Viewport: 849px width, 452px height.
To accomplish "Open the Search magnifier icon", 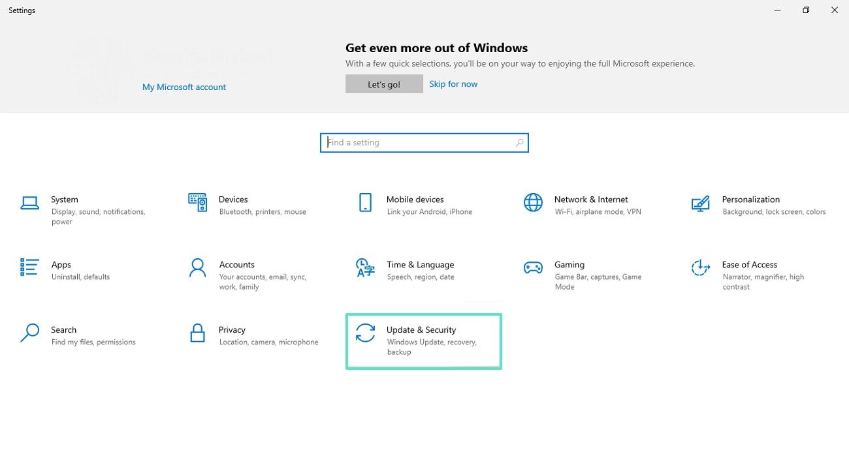I will click(30, 333).
